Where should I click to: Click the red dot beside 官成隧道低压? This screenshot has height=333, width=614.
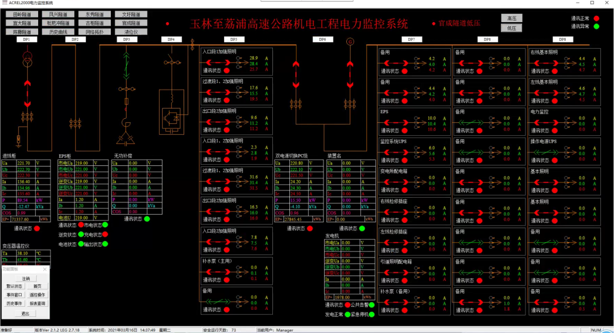433,23
